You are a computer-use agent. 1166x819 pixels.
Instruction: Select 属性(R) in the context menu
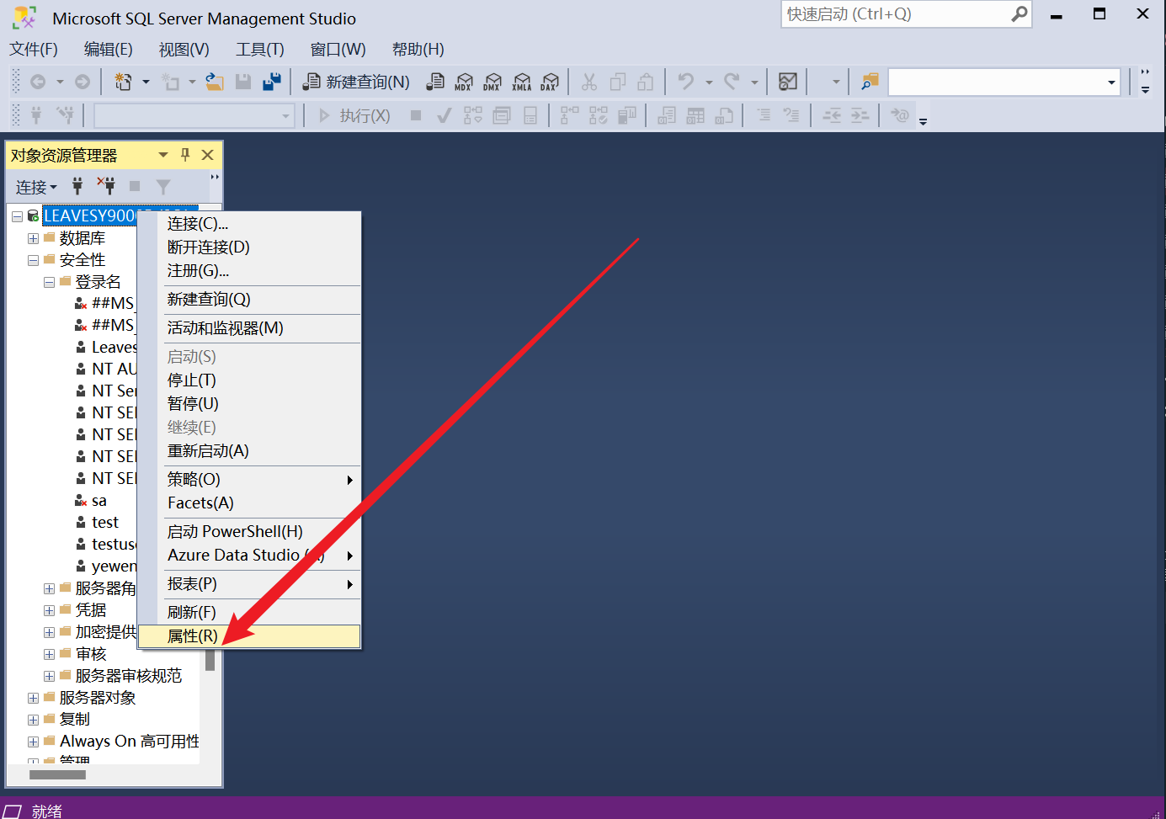point(250,636)
